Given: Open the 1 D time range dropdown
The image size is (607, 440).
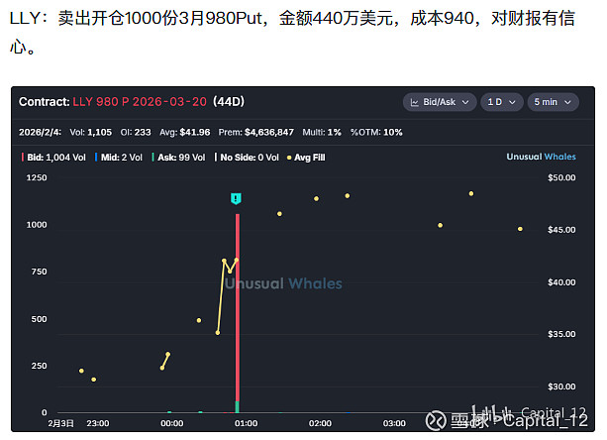Looking at the screenshot, I should [502, 102].
